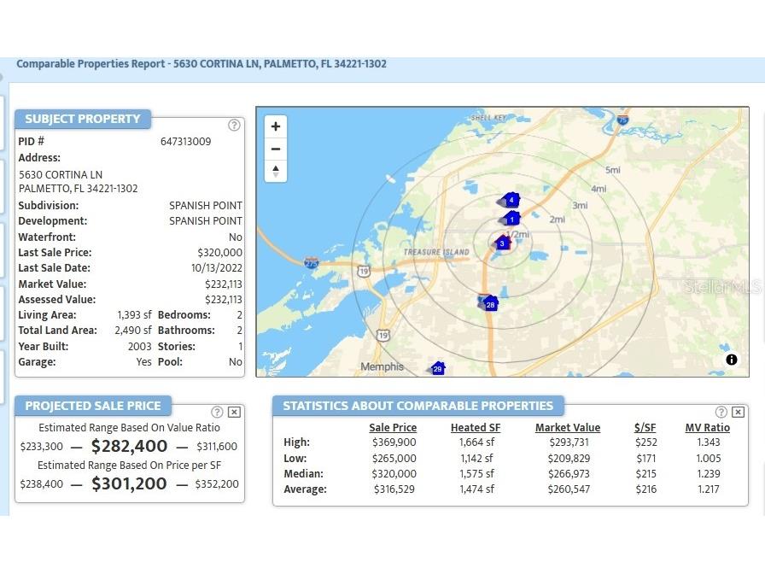765x574 pixels.
Task: Close the Statistics About Comparable Properties panel
Action: pos(738,412)
